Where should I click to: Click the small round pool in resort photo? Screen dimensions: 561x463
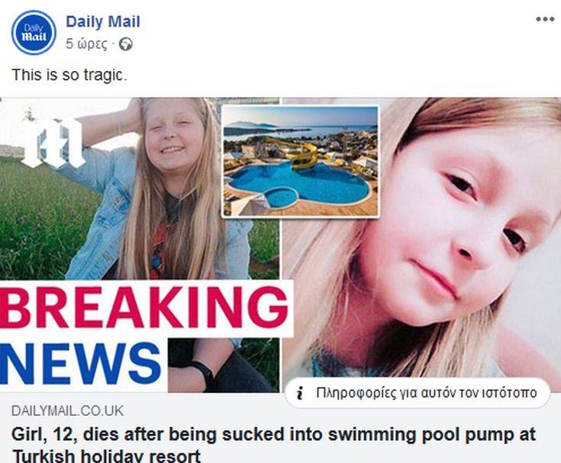point(282,198)
